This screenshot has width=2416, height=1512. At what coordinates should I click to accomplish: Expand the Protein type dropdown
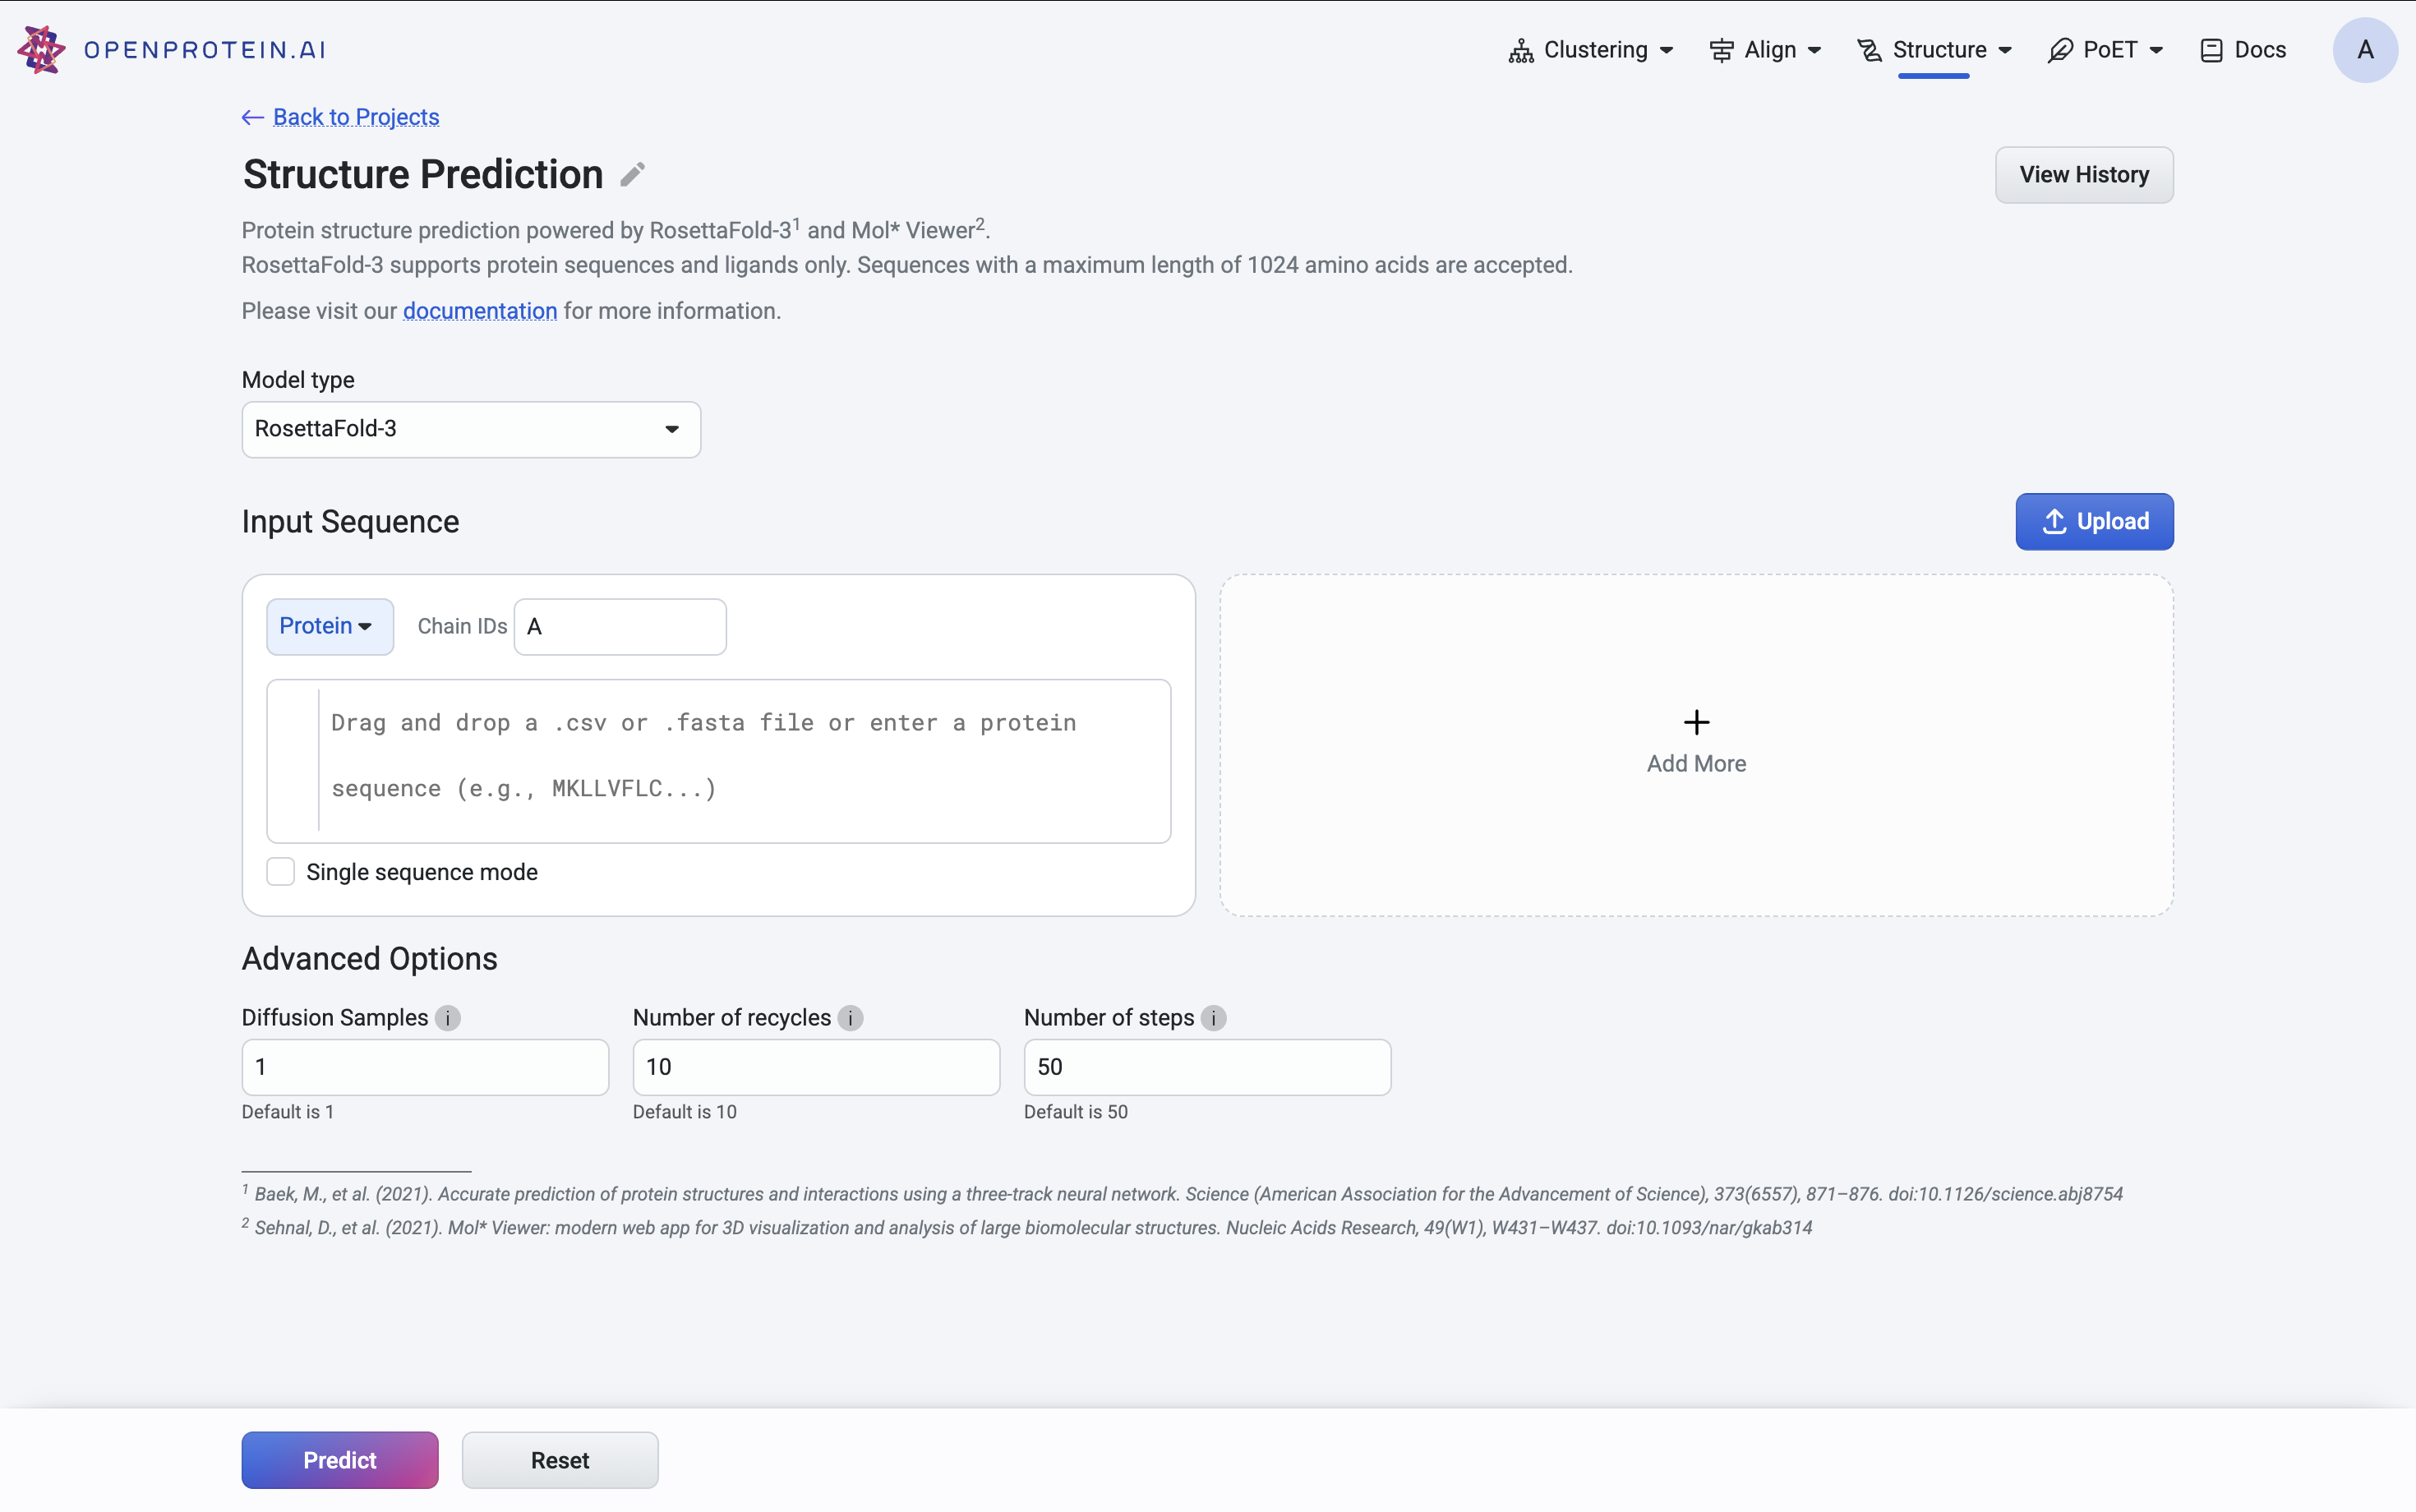coord(329,627)
